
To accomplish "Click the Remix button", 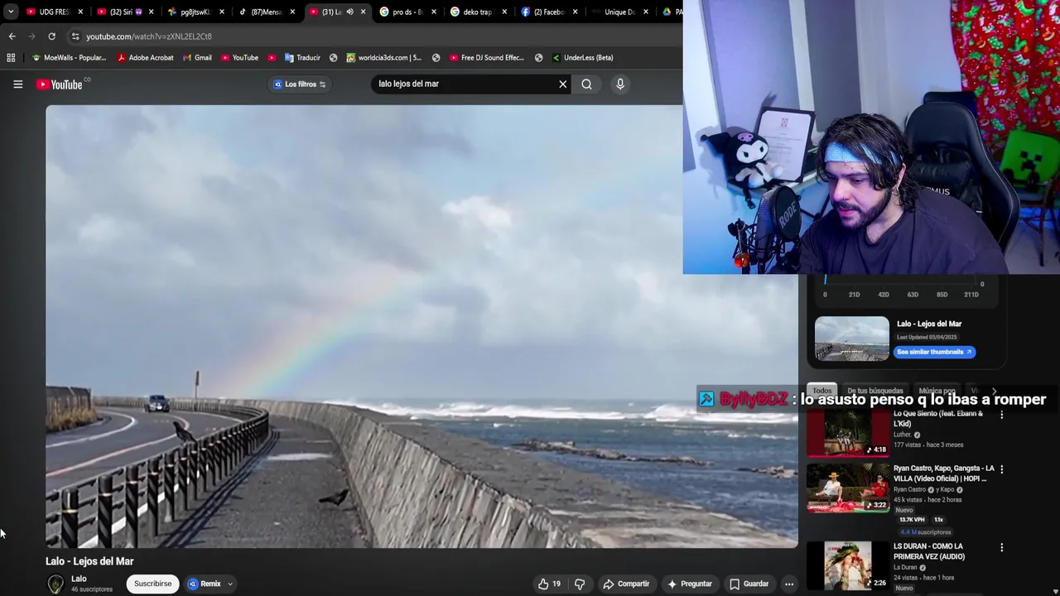I will [x=205, y=584].
